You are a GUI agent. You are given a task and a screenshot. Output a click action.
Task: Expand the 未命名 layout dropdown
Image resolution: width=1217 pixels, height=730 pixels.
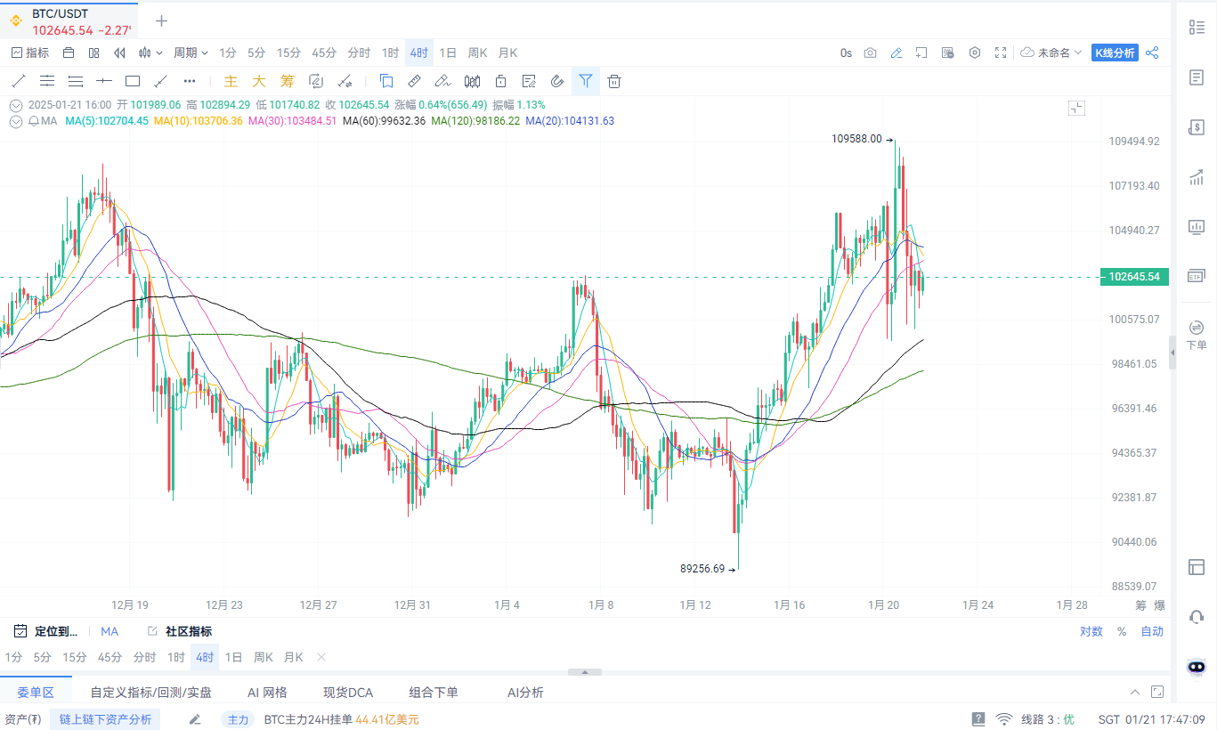(1052, 53)
